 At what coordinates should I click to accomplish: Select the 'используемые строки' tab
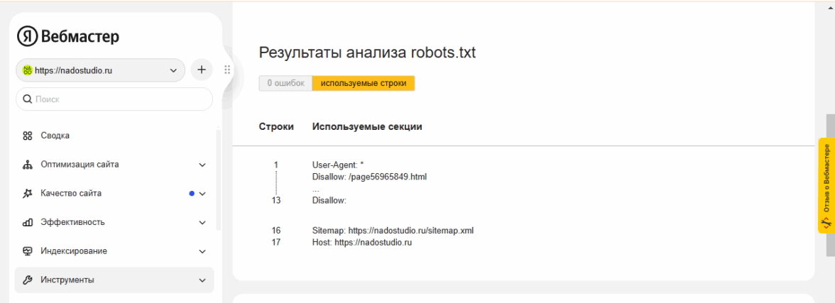coord(364,83)
